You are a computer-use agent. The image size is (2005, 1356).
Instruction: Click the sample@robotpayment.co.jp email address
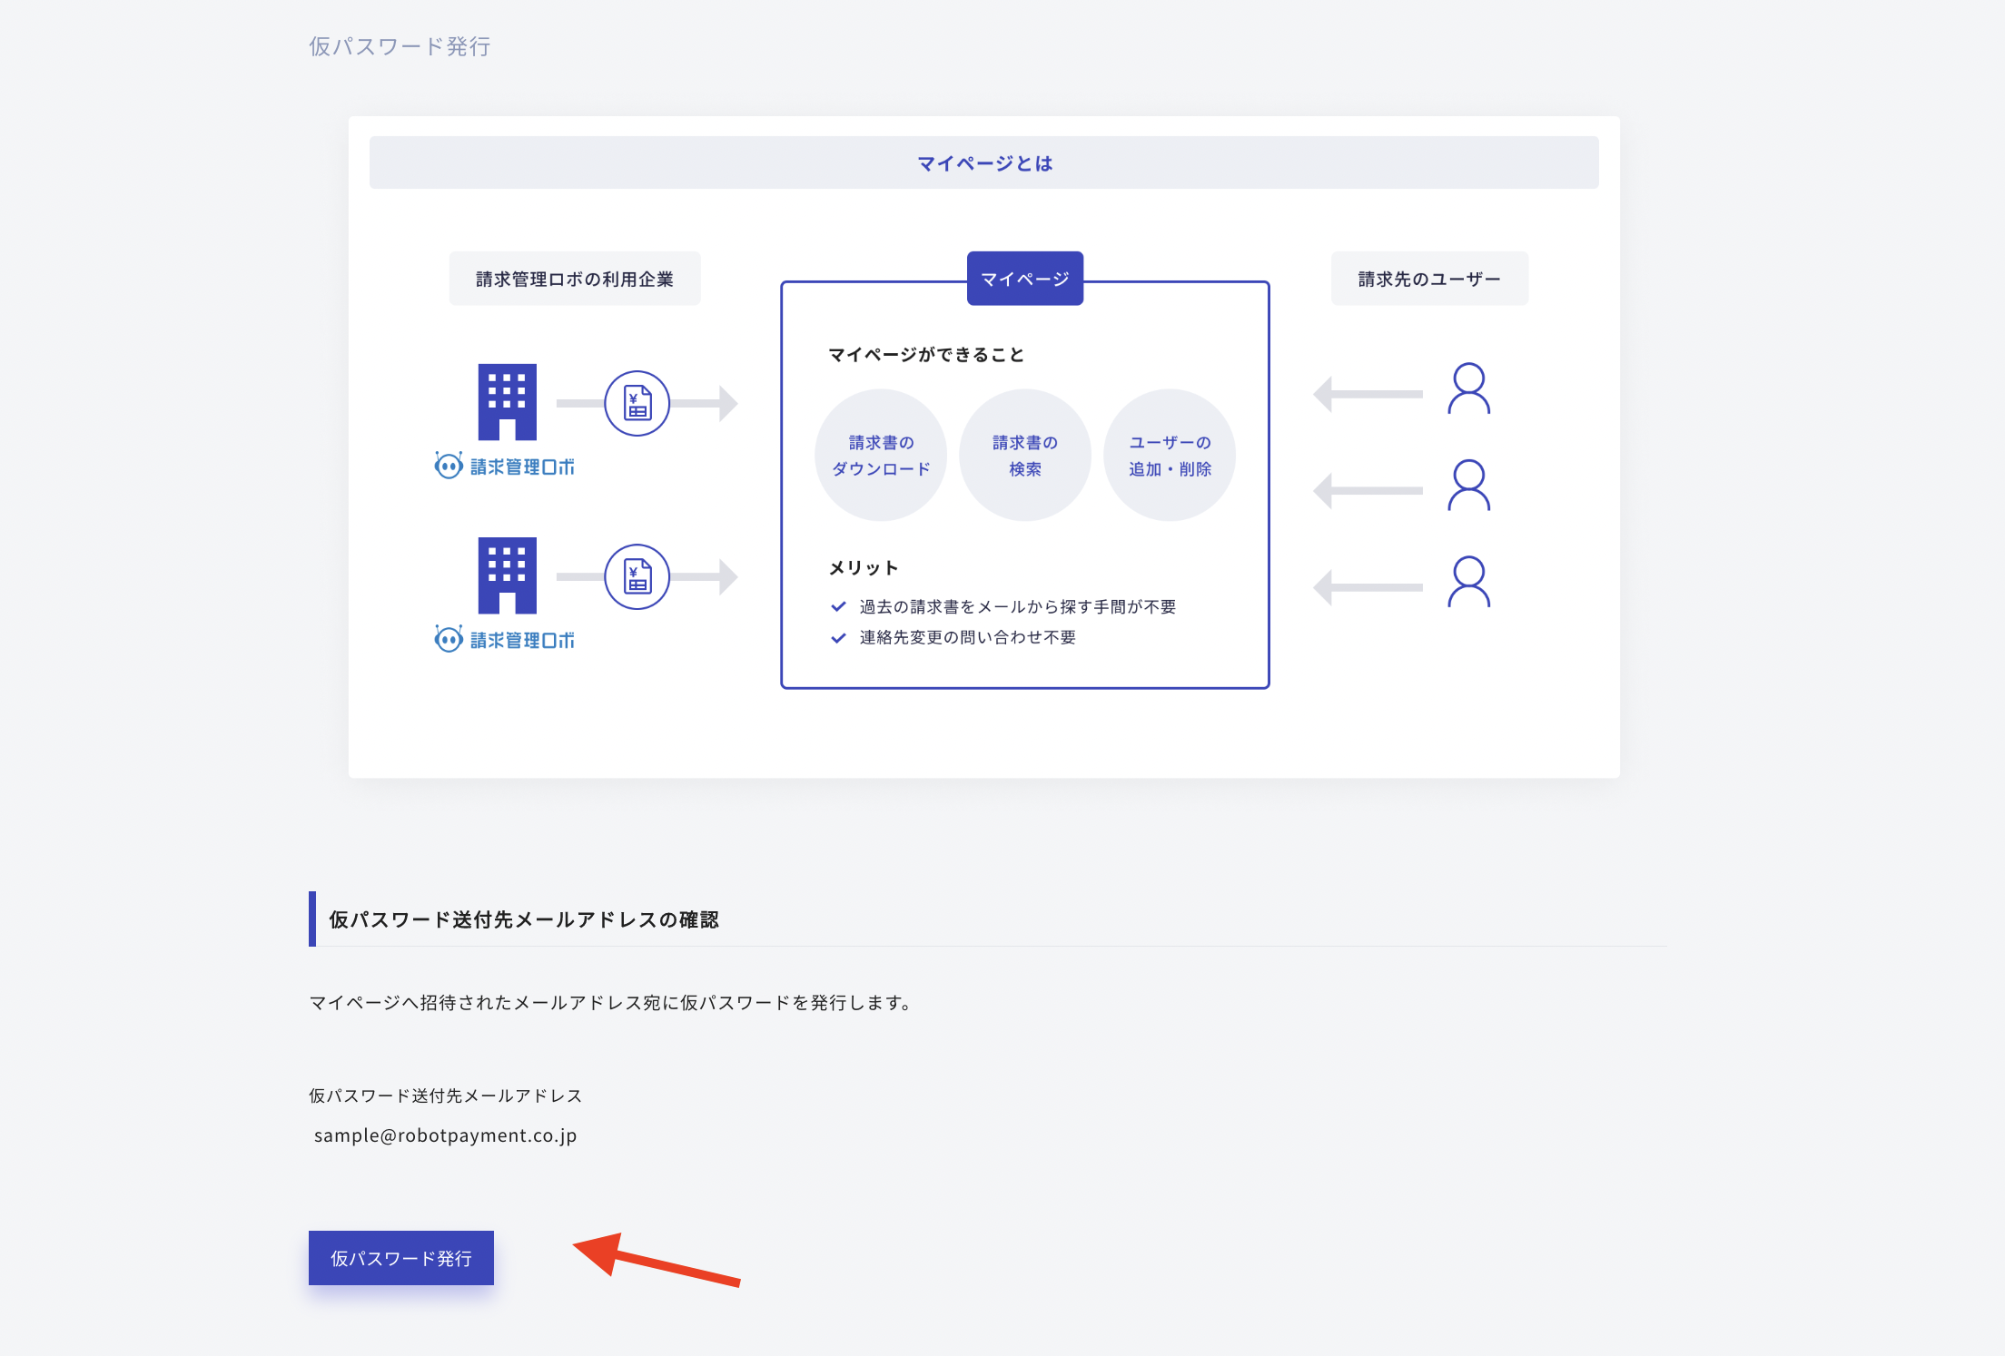click(x=445, y=1135)
